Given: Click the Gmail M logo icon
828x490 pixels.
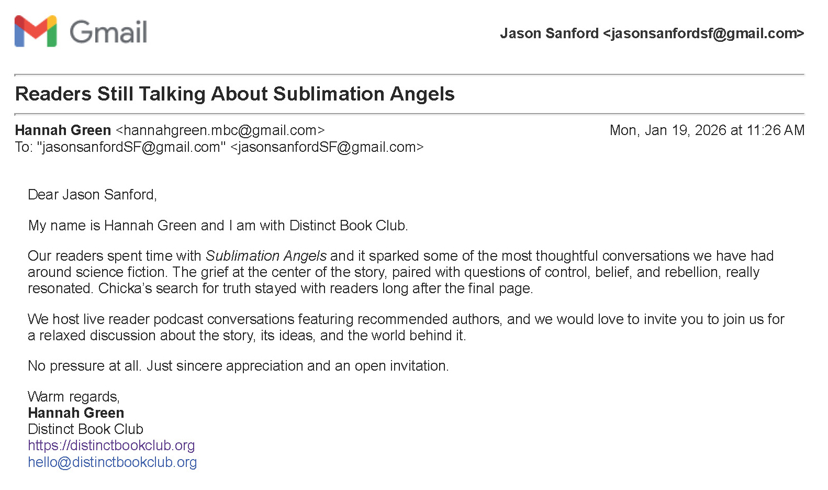Looking at the screenshot, I should [36, 31].
